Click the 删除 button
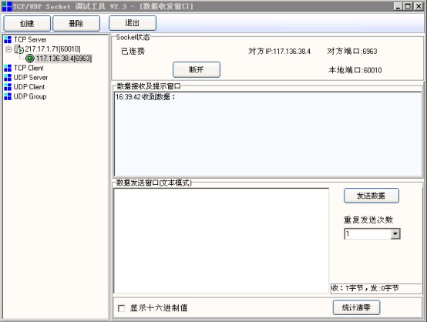 (x=76, y=23)
